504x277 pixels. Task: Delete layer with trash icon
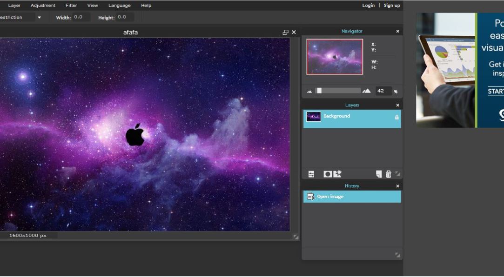(389, 174)
